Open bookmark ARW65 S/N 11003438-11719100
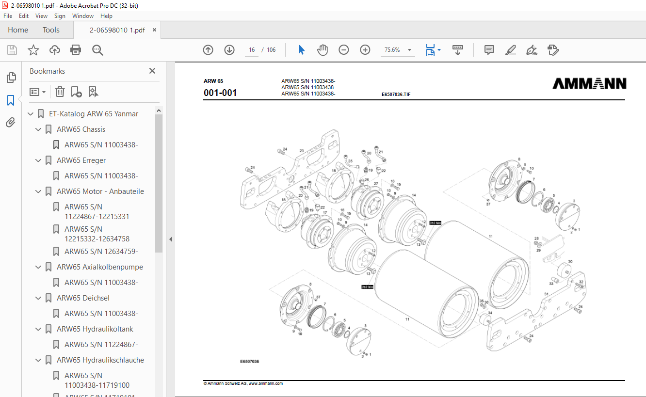 point(97,381)
